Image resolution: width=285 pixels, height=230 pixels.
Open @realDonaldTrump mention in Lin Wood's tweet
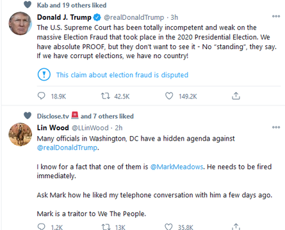pos(67,148)
